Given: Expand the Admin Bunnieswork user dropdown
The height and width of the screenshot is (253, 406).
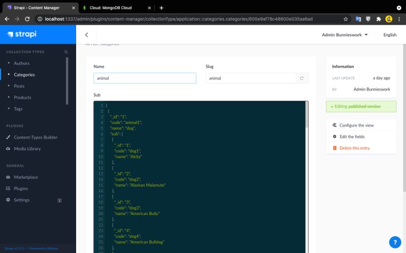Looking at the screenshot, I should pos(345,35).
